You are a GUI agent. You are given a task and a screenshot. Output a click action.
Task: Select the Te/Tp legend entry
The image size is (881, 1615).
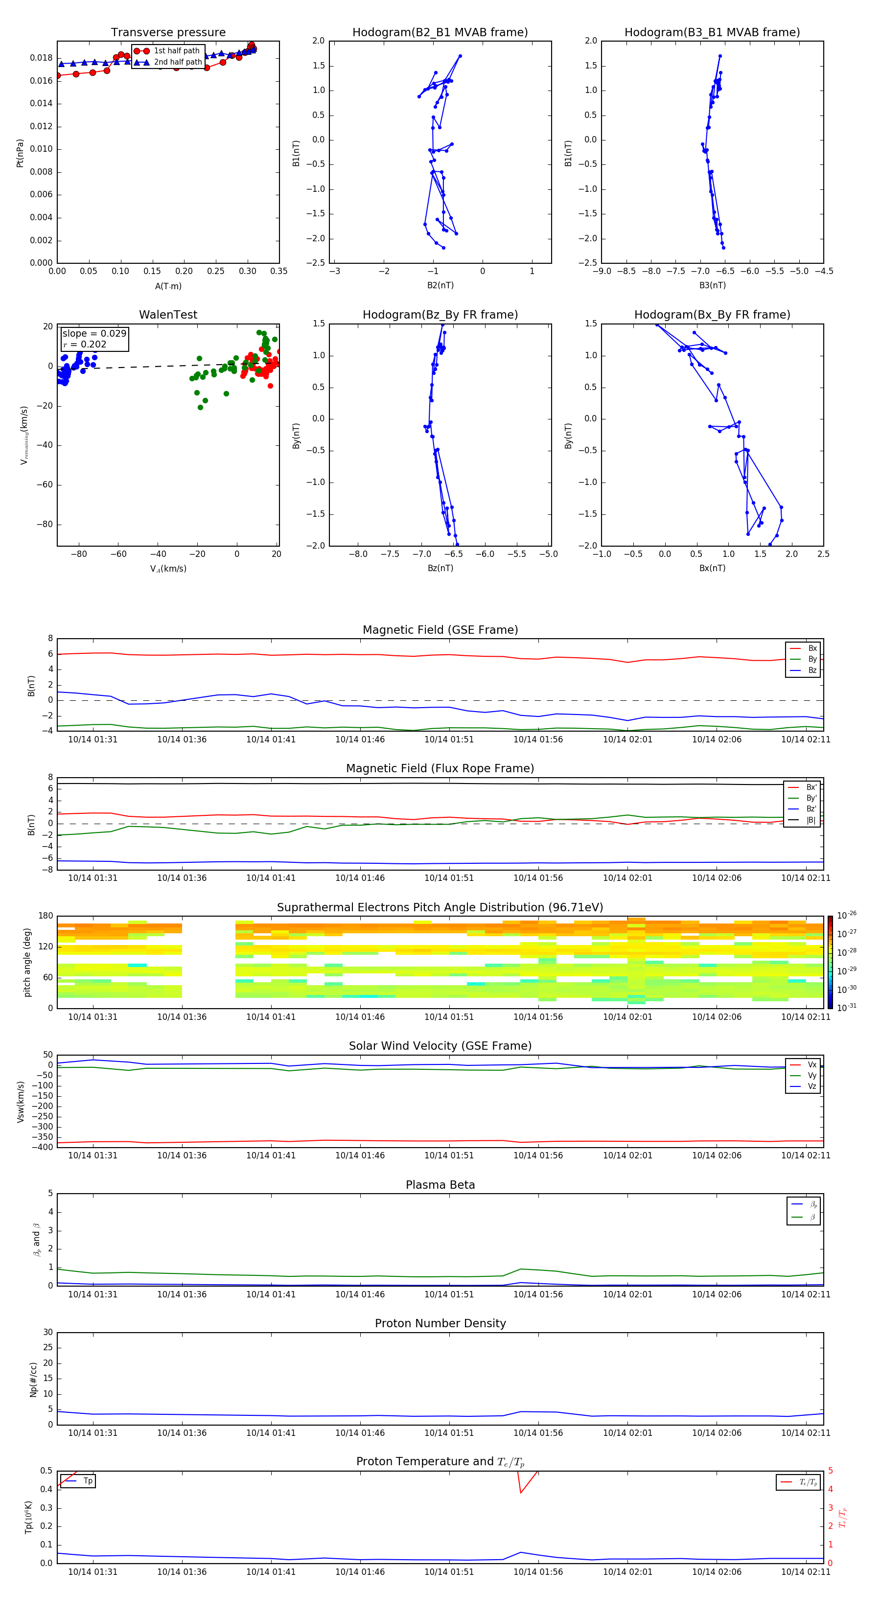click(799, 1482)
